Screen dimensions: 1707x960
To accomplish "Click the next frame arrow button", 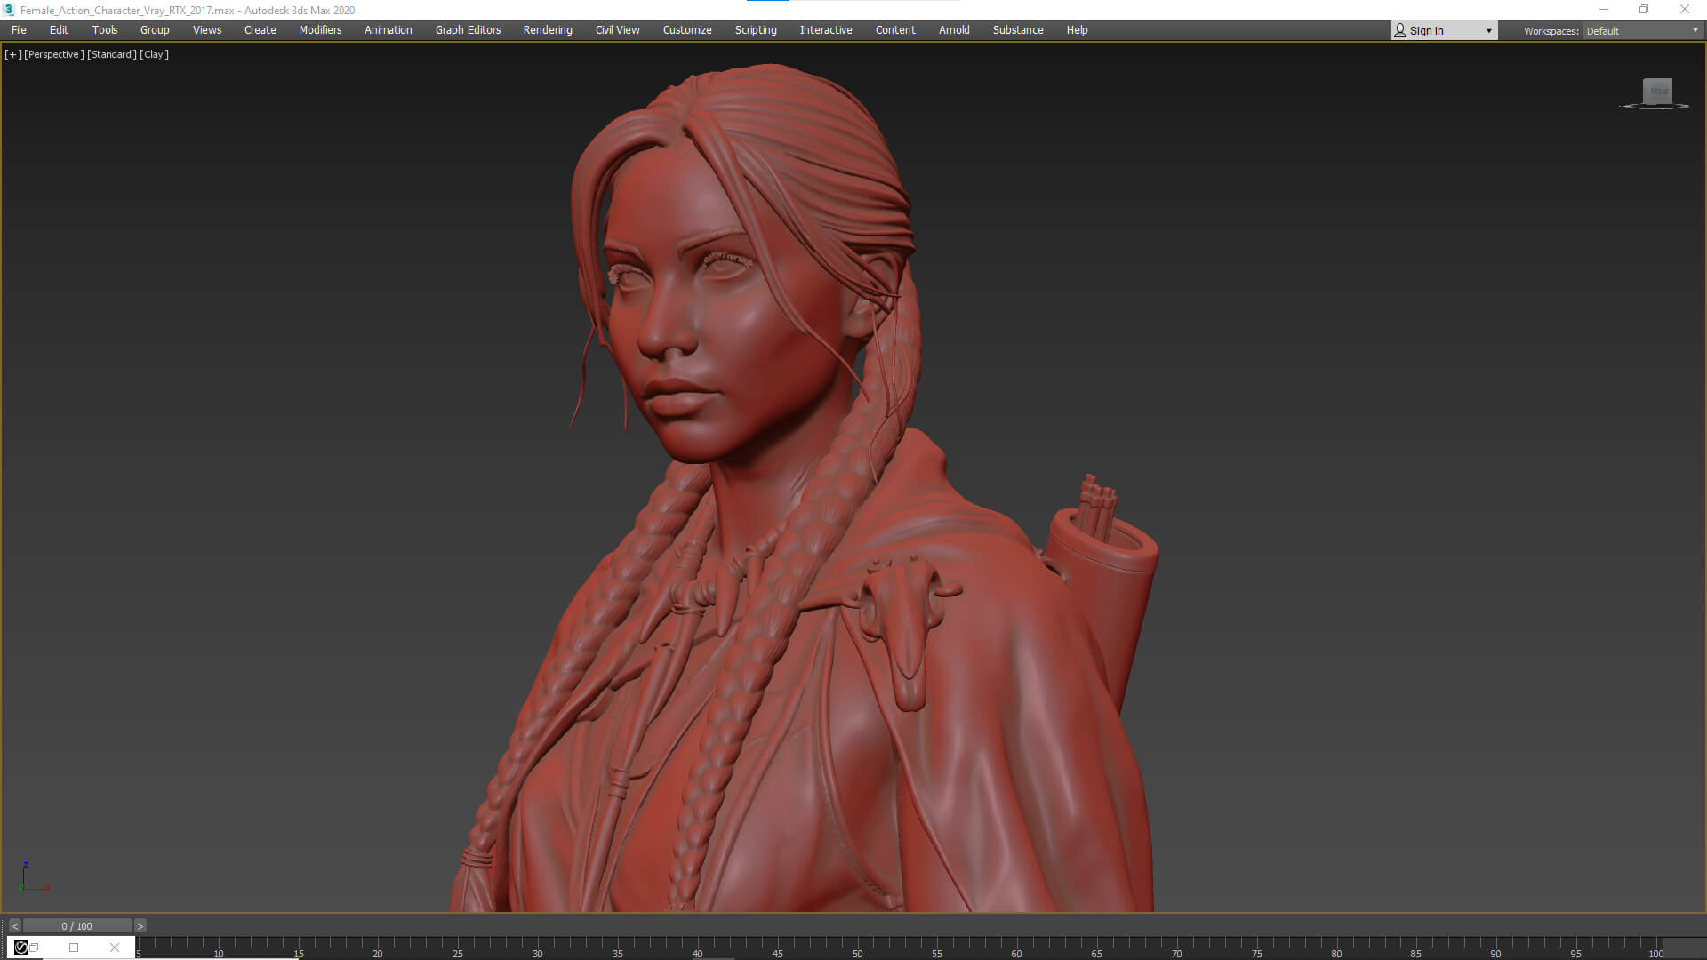I will 140,926.
